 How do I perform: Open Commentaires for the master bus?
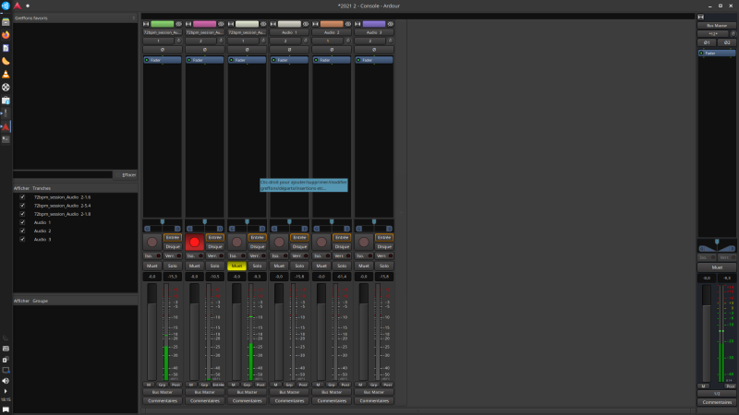[717, 402]
